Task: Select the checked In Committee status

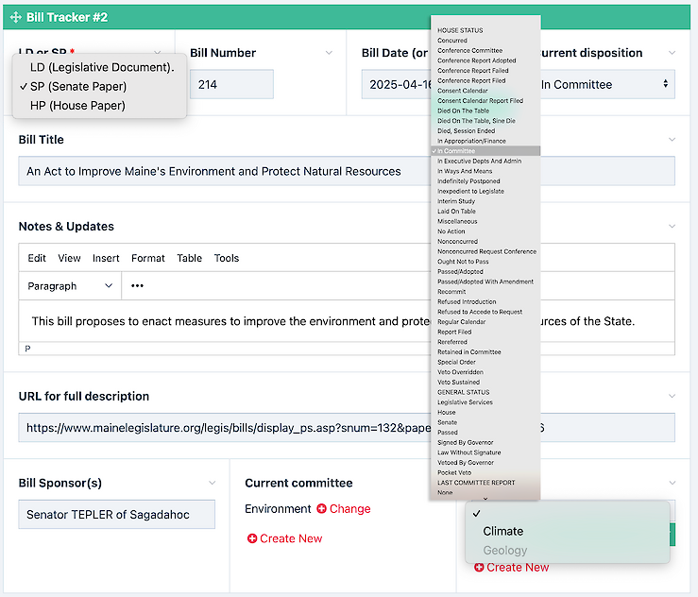Action: click(x=485, y=151)
